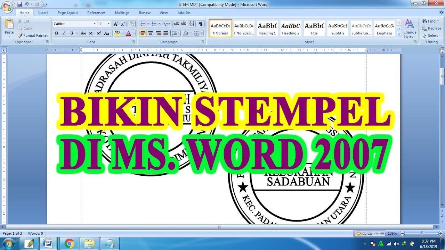Click the Sort A-Z icon

(x=192, y=24)
